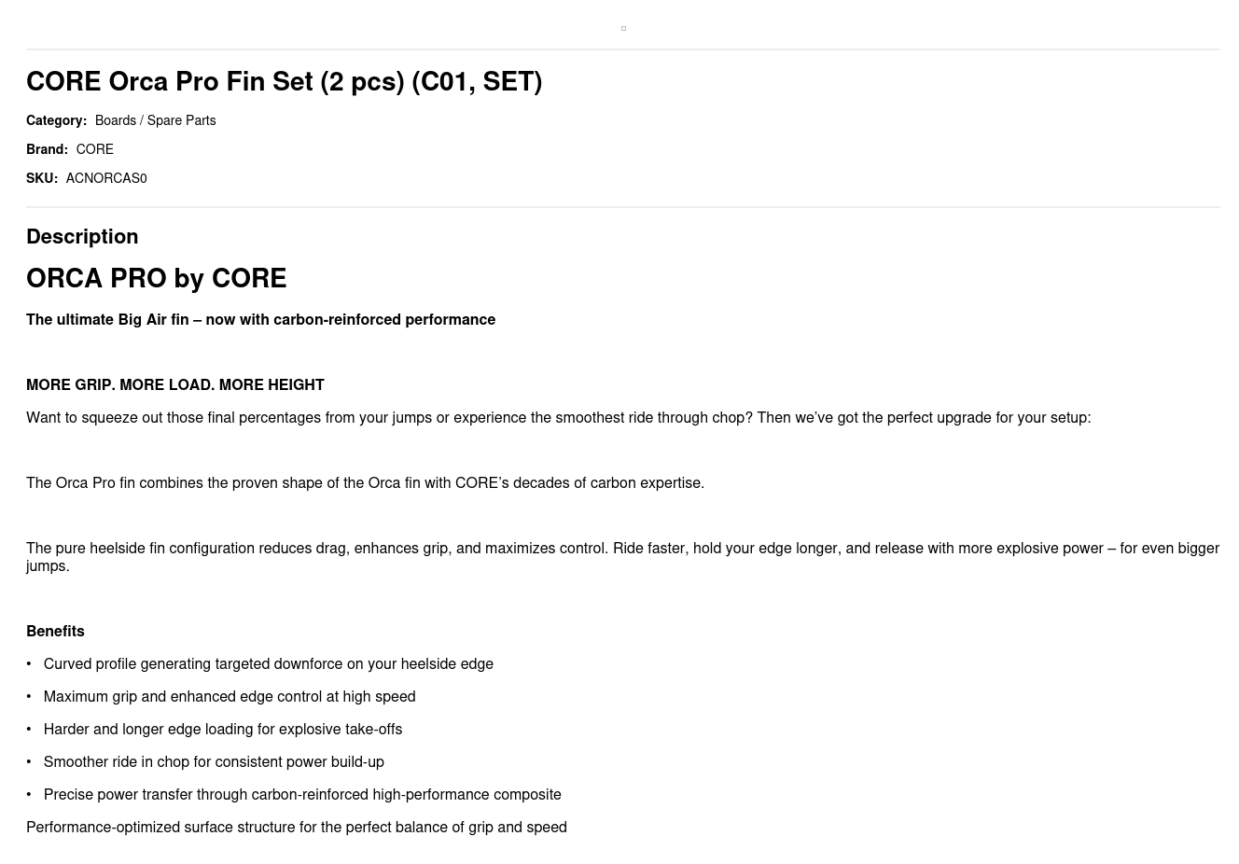Screen dimensions: 1239x864
Task: Click the Brand label
Action: [x=47, y=150]
